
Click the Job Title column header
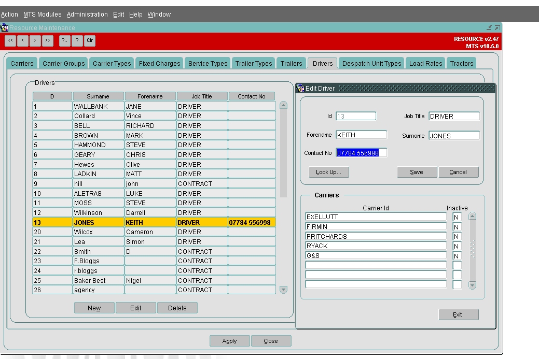pyautogui.click(x=202, y=96)
